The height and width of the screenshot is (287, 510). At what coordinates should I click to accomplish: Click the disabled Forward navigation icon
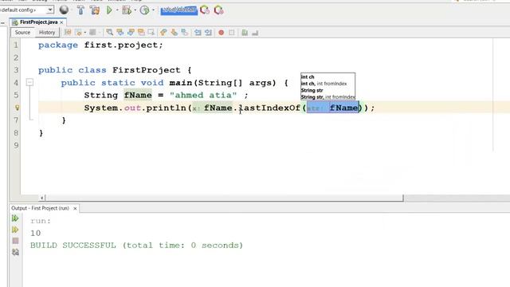(x=92, y=32)
